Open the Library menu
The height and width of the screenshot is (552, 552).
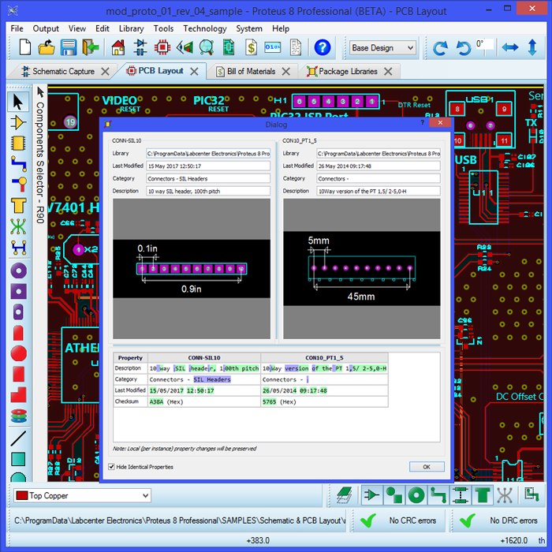coord(132,28)
